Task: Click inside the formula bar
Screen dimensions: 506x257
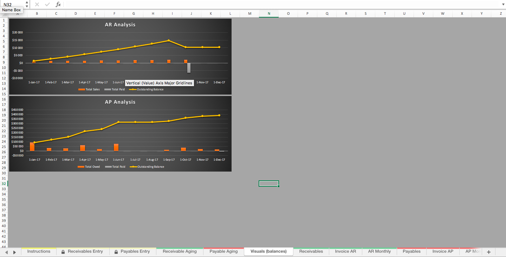Action: coord(281,5)
